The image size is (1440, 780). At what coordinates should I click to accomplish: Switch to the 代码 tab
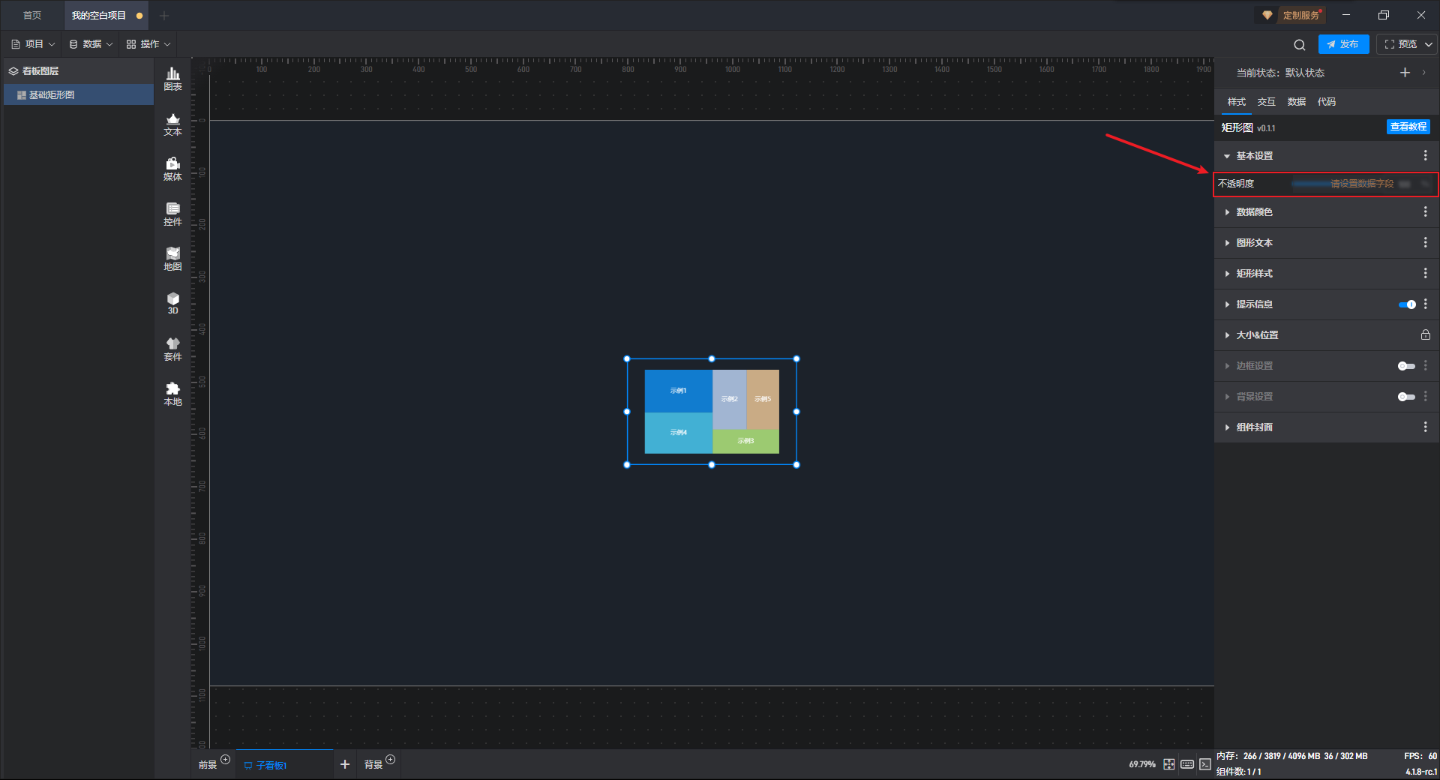1326,102
